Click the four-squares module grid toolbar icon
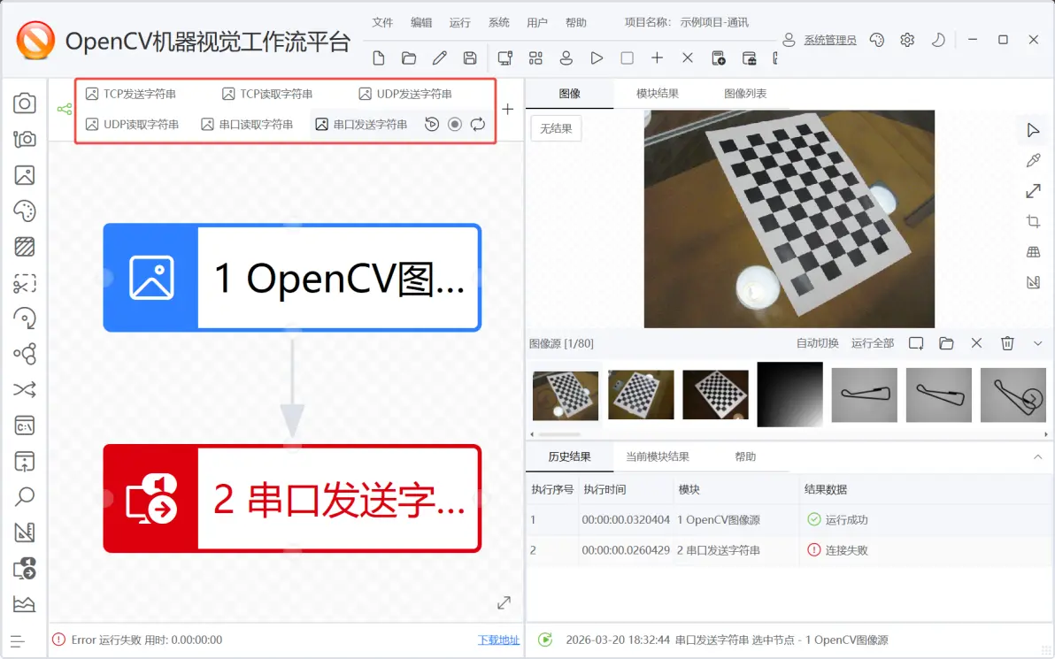 coord(535,58)
